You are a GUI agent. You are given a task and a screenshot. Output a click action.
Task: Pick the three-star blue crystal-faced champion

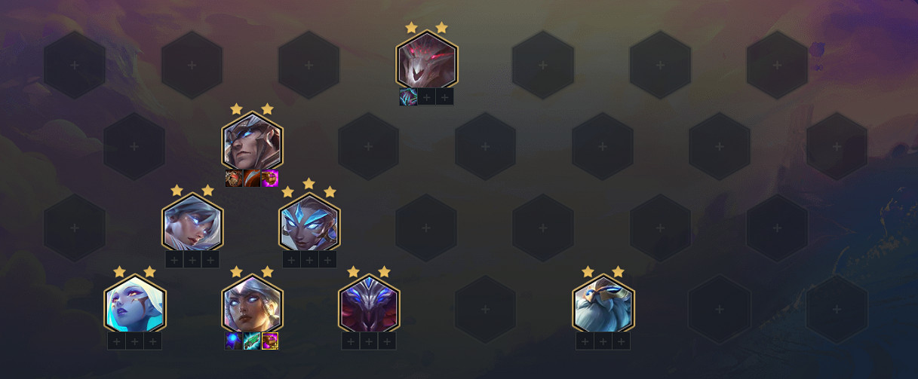[x=309, y=223]
